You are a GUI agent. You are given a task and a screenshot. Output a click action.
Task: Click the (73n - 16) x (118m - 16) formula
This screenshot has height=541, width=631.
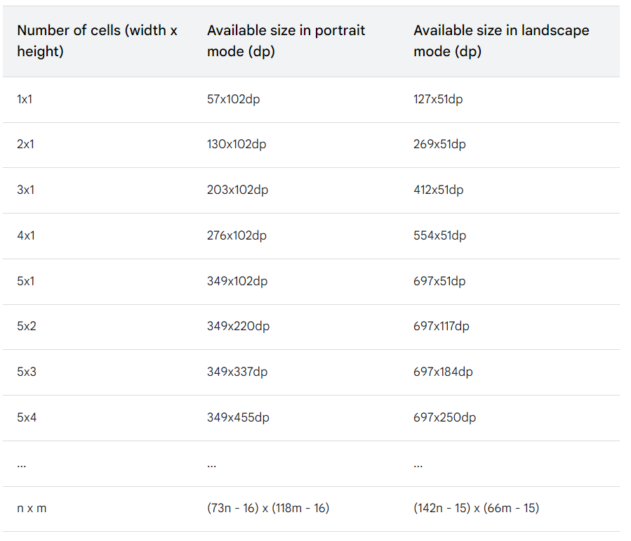(268, 508)
